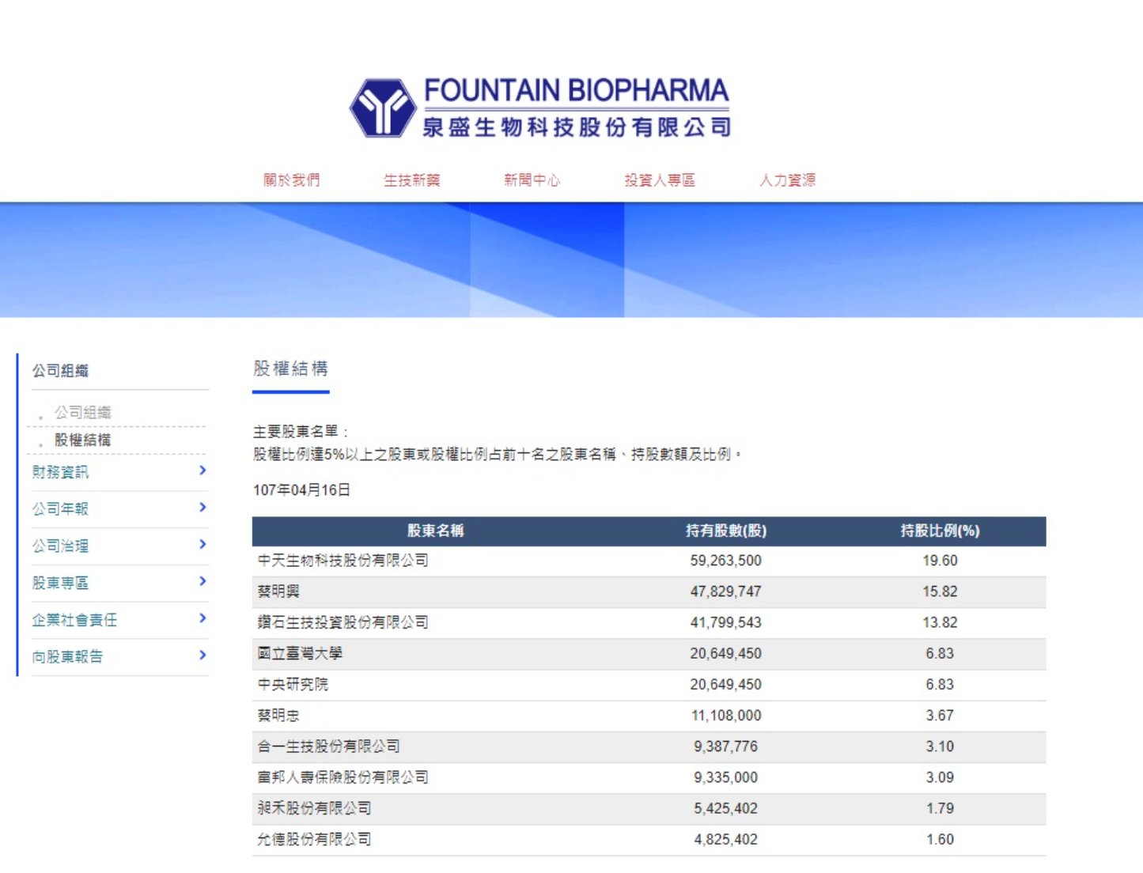Click the 公司組織 sidebar section heading
1143x873 pixels.
[60, 371]
